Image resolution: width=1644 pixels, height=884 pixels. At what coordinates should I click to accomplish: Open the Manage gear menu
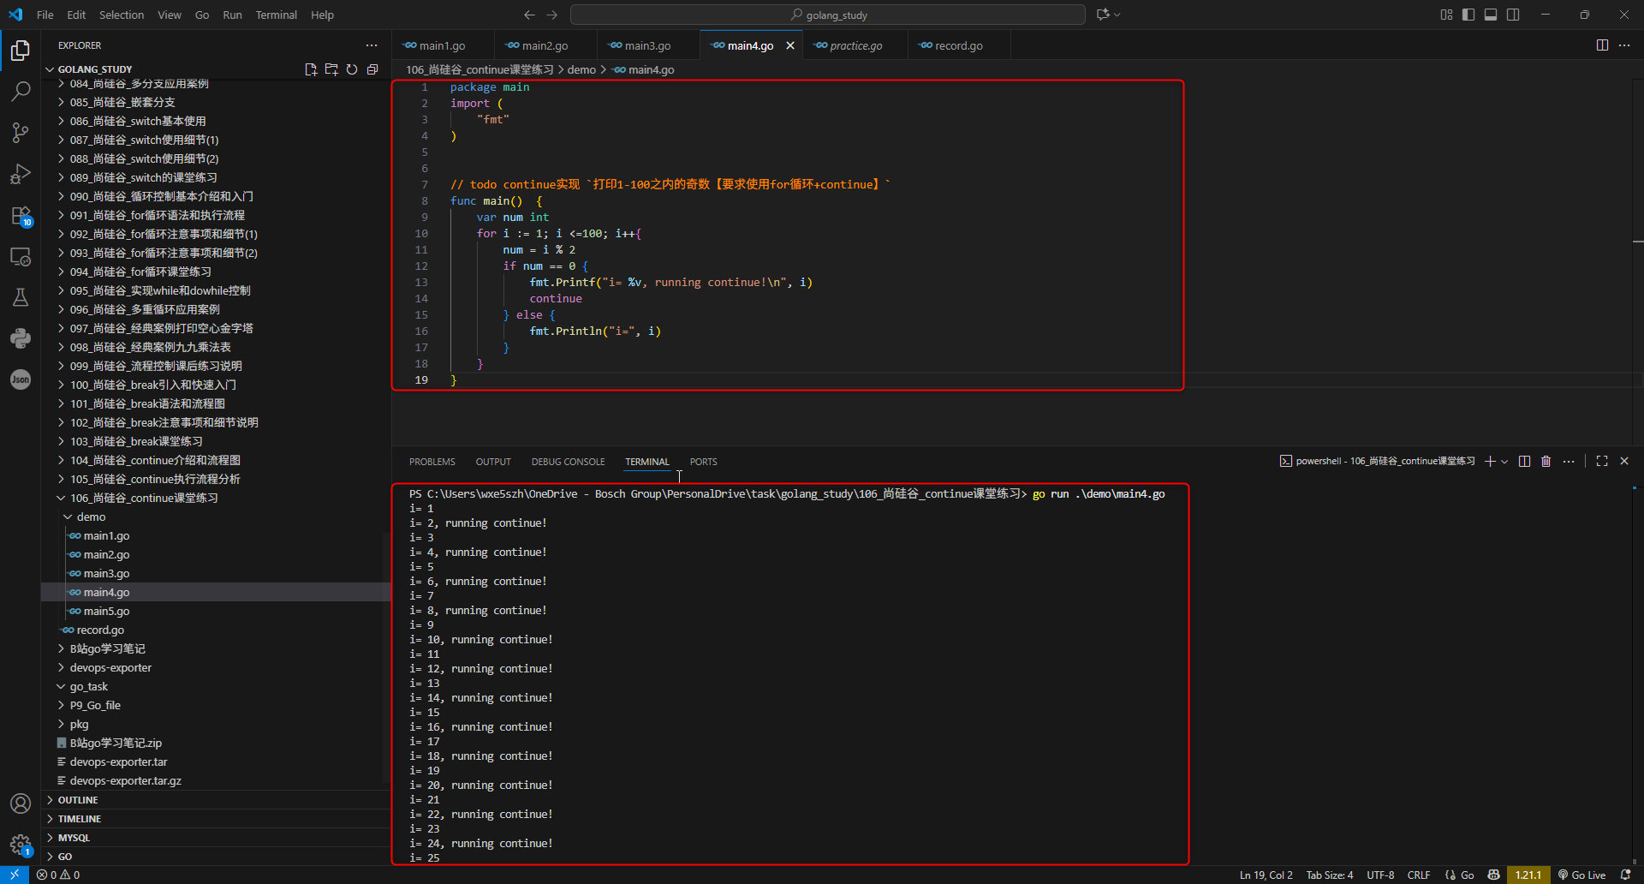(21, 845)
